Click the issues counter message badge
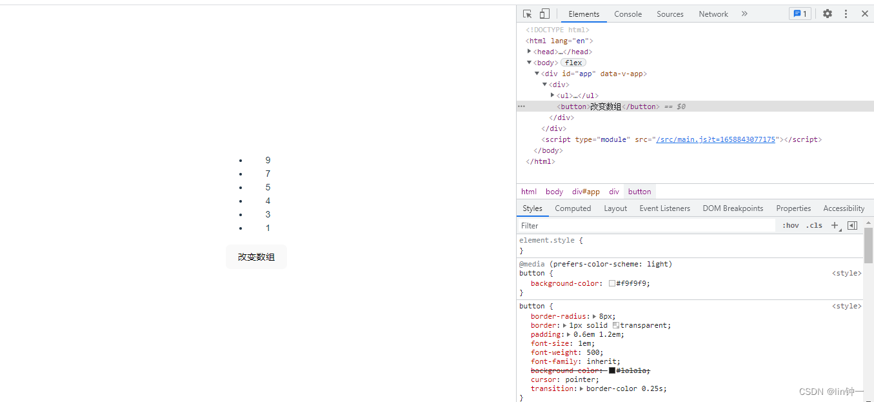 (x=800, y=14)
